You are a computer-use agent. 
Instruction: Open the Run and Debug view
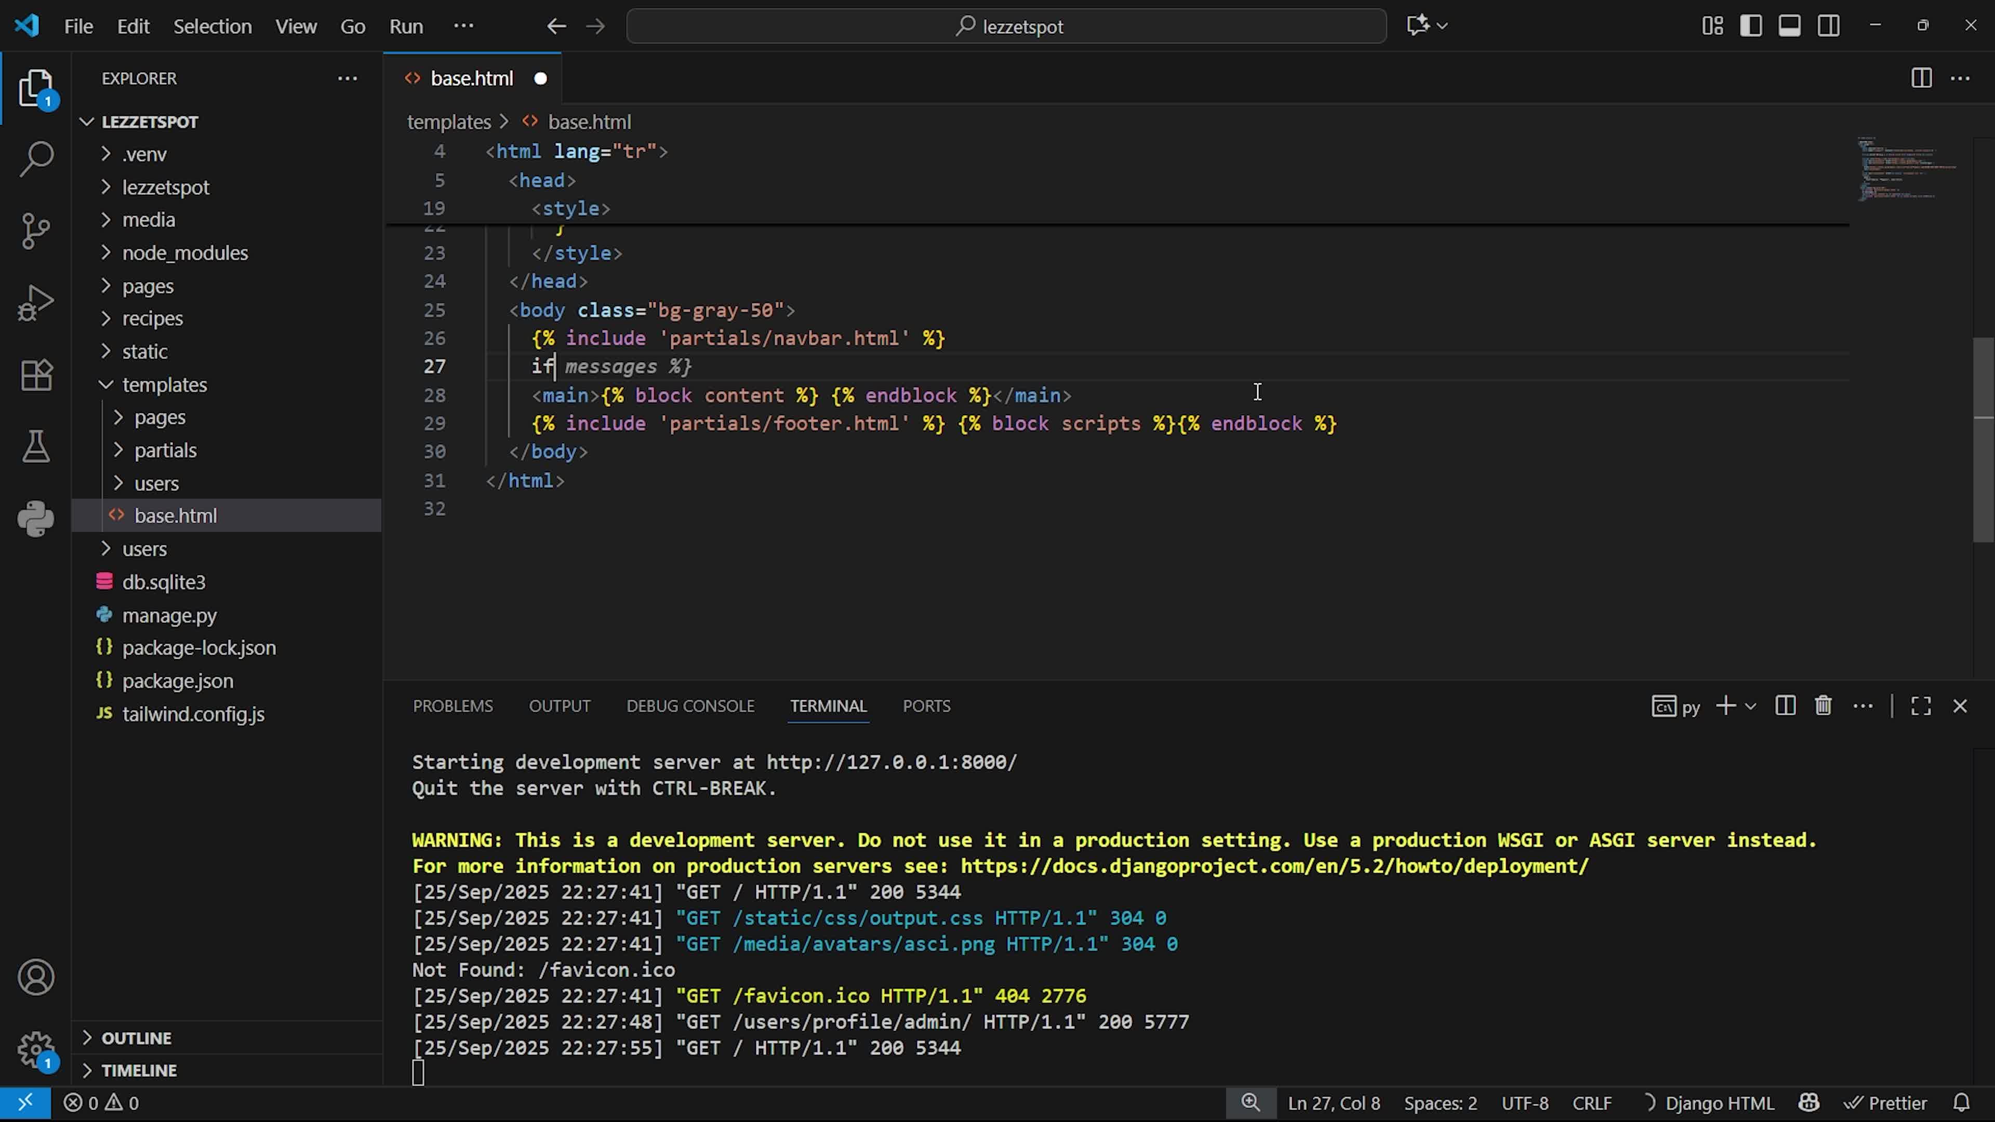pyautogui.click(x=36, y=303)
